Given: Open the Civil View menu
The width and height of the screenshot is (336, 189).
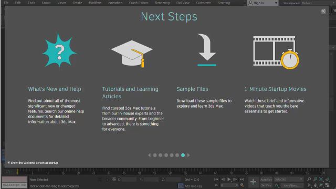Looking at the screenshot, I should [x=183, y=3].
